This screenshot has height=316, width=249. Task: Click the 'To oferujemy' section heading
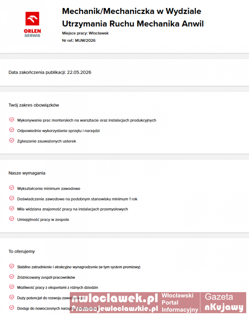pyautogui.click(x=22, y=251)
